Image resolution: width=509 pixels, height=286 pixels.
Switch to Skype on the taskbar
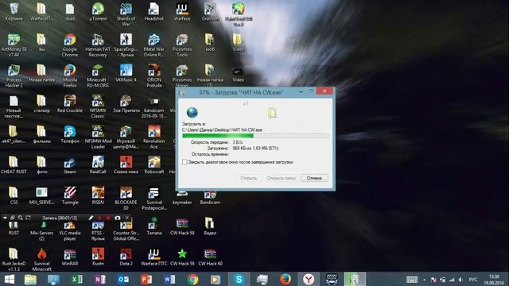(239, 279)
